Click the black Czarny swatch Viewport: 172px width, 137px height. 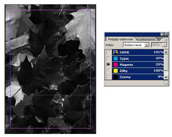pos(115,77)
